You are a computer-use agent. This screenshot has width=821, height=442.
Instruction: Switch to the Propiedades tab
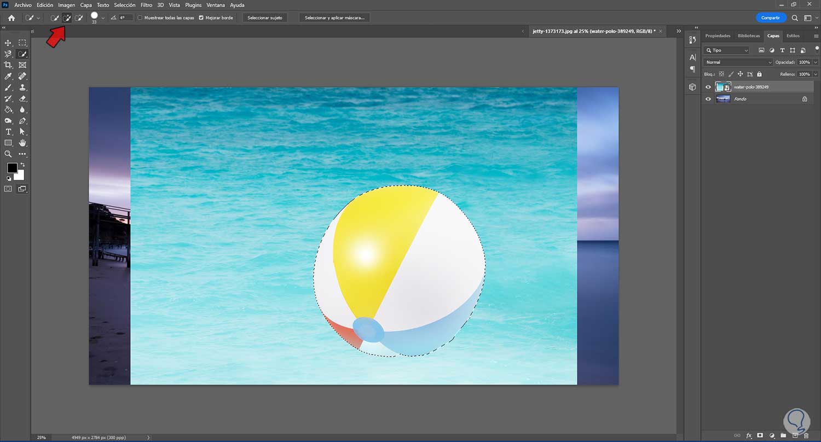718,36
